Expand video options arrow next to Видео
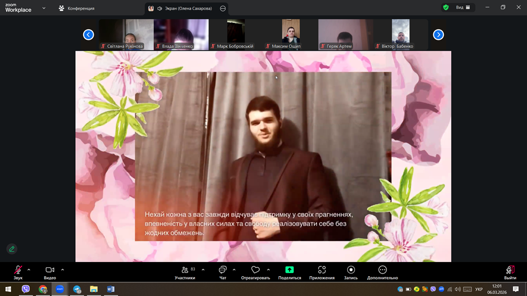 (62, 270)
